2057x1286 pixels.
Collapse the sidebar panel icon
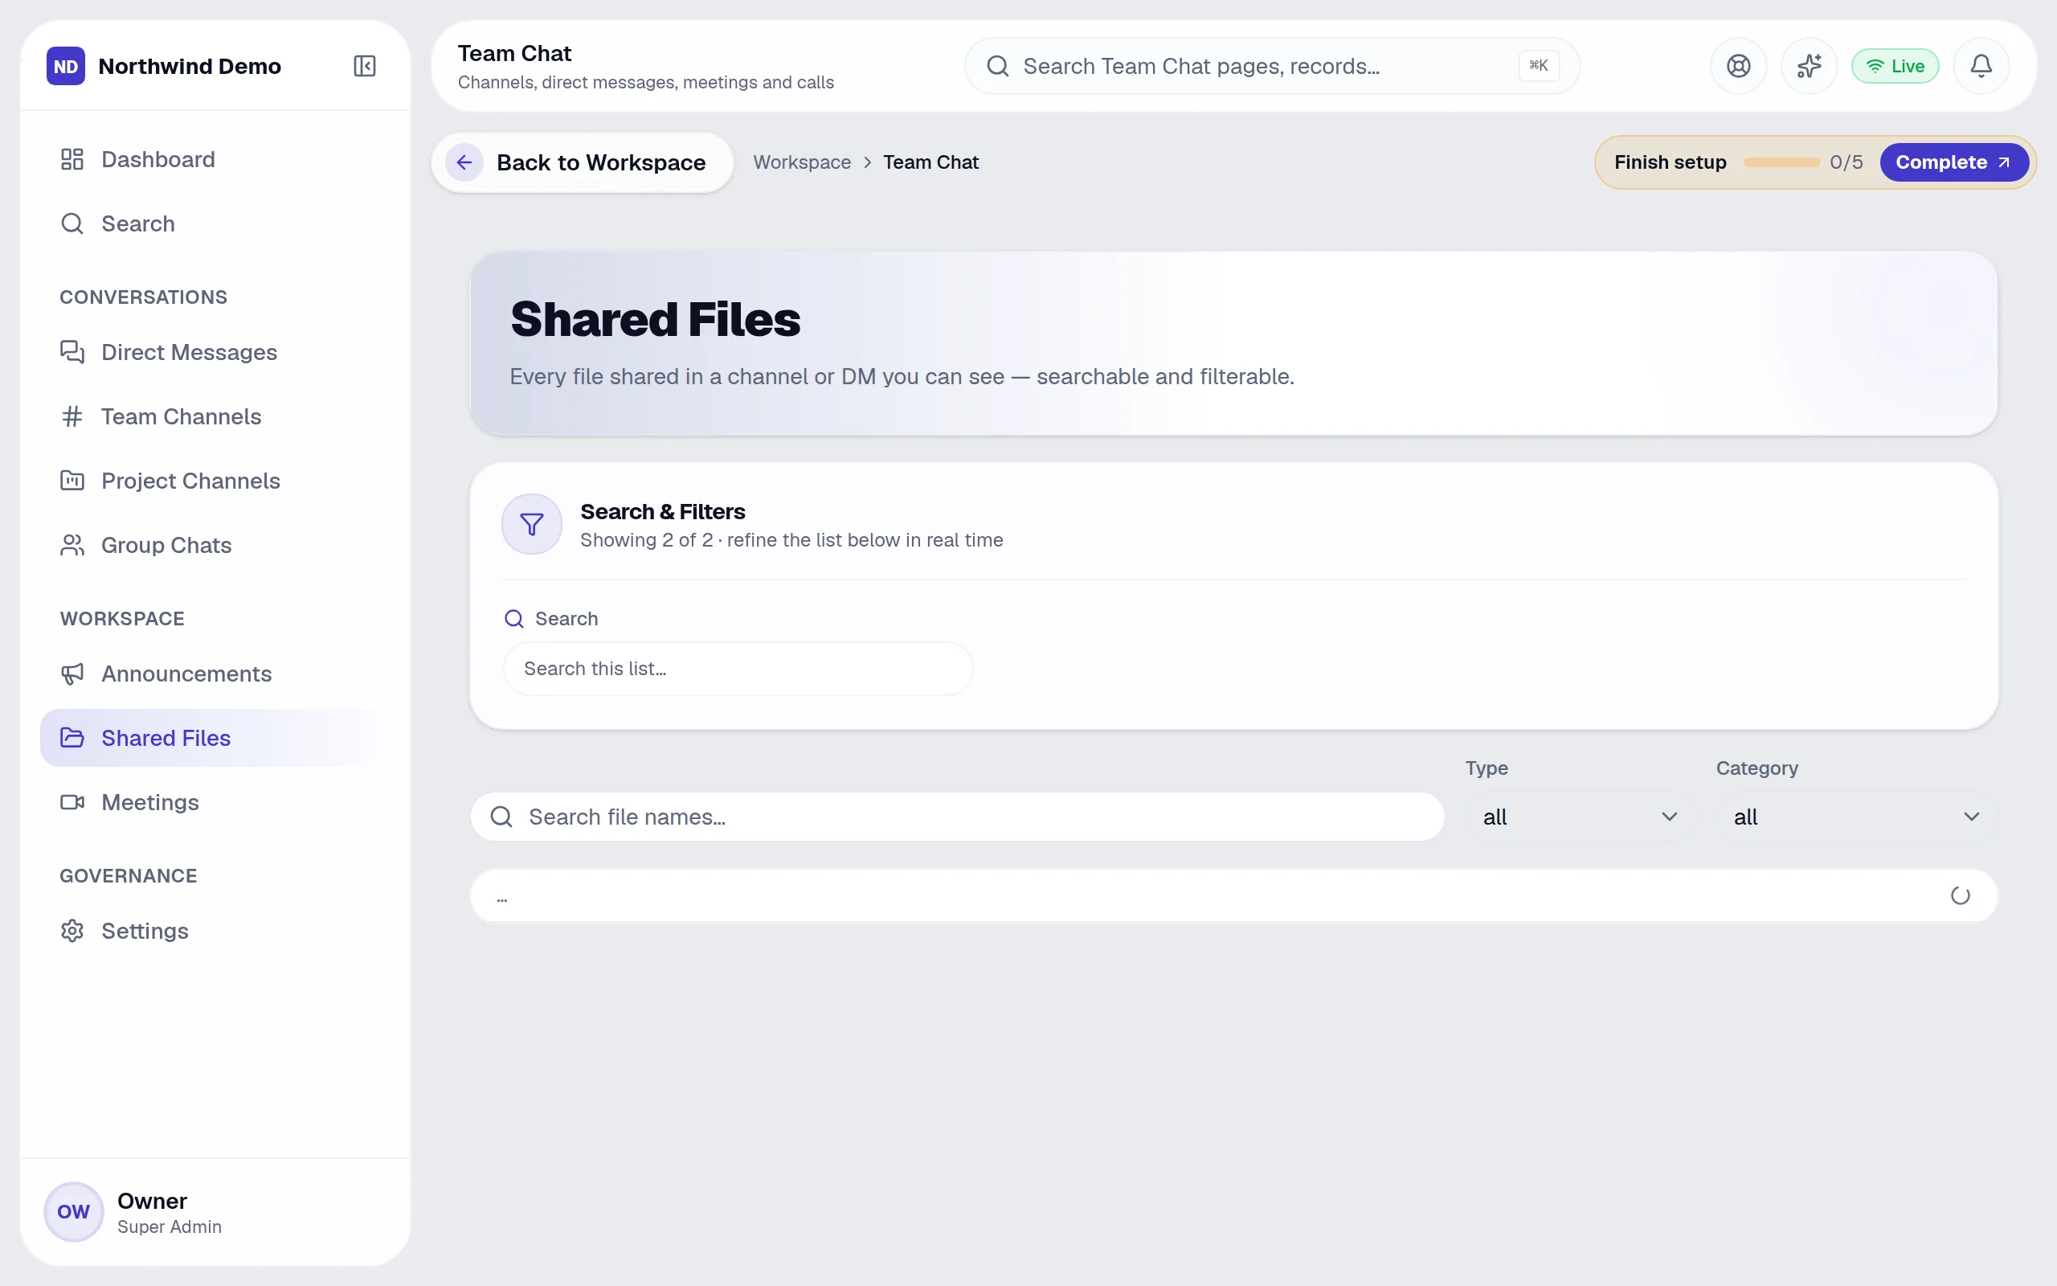pyautogui.click(x=365, y=67)
